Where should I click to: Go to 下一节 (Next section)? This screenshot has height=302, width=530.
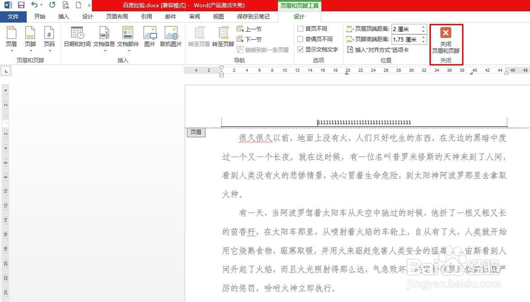tap(249, 39)
